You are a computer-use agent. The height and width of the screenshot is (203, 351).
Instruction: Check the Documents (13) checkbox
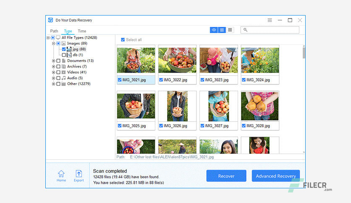(58, 61)
